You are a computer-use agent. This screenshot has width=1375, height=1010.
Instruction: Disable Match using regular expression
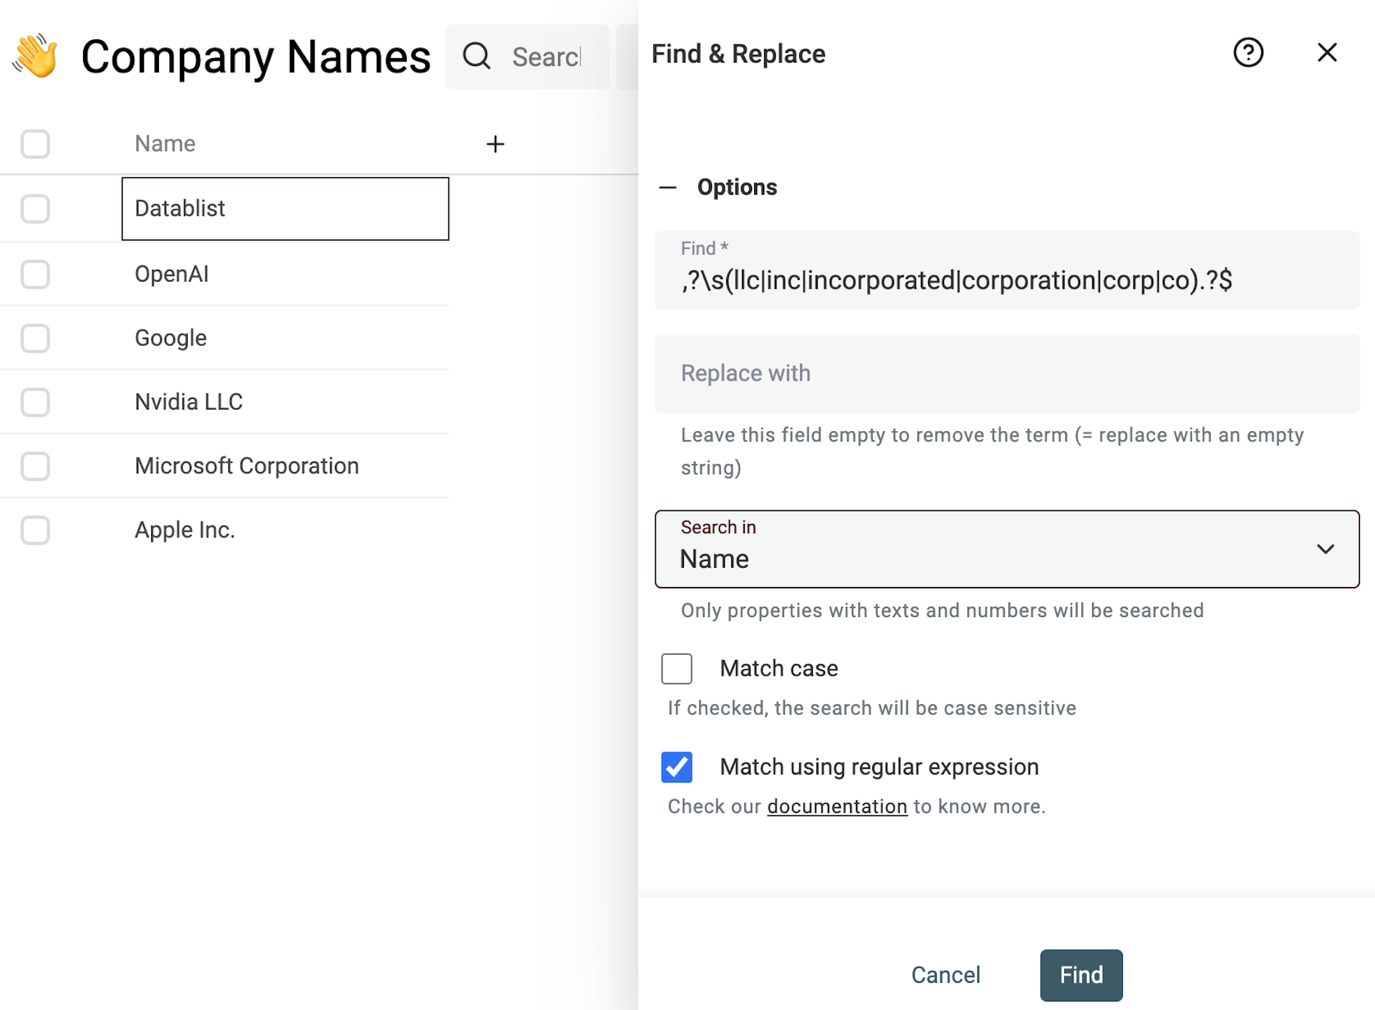(676, 766)
